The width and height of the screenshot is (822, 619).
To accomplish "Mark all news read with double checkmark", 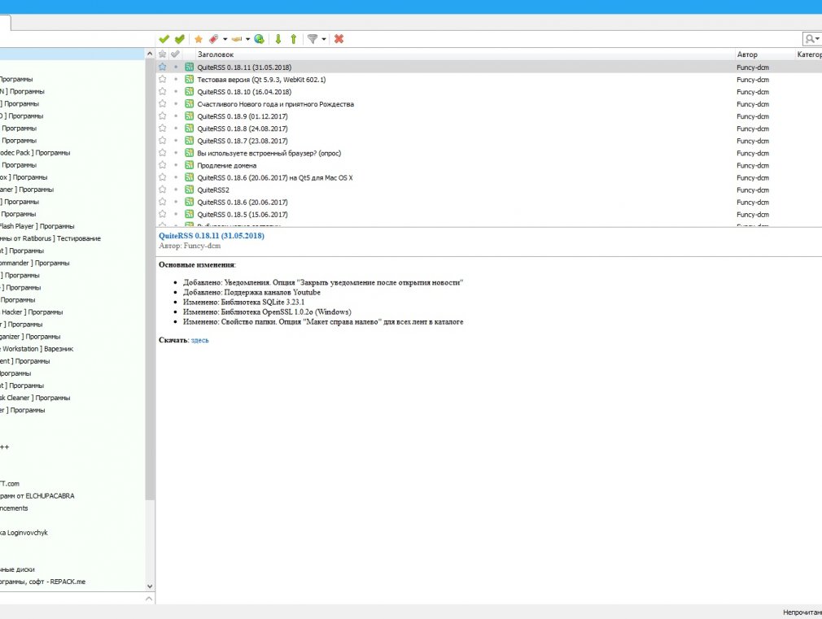I will (180, 39).
